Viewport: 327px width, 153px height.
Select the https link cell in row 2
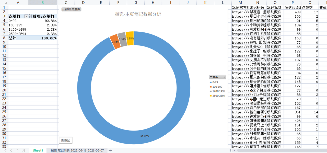(240, 12)
